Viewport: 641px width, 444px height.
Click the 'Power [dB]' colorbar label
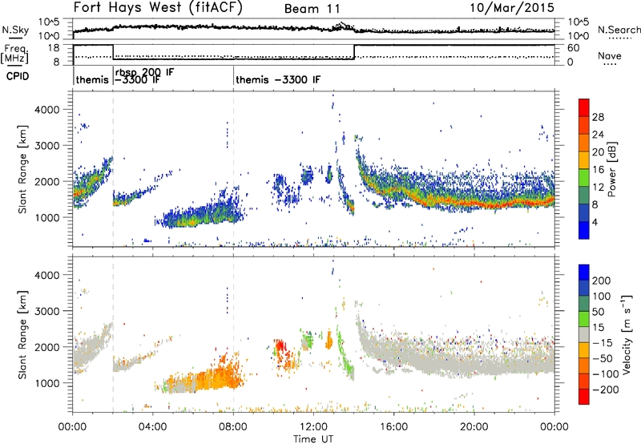(x=611, y=169)
